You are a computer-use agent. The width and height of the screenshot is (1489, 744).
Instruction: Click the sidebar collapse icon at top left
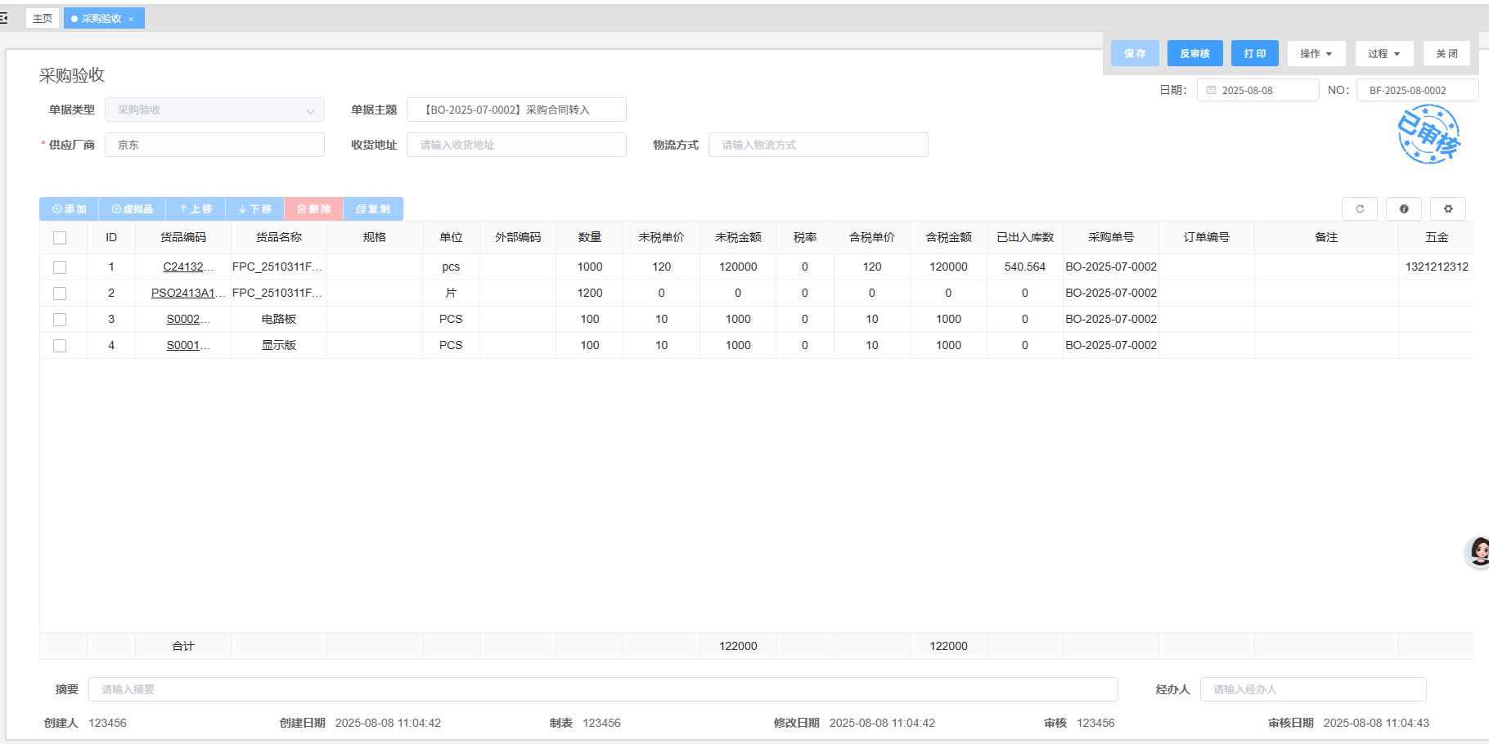[x=4, y=18]
